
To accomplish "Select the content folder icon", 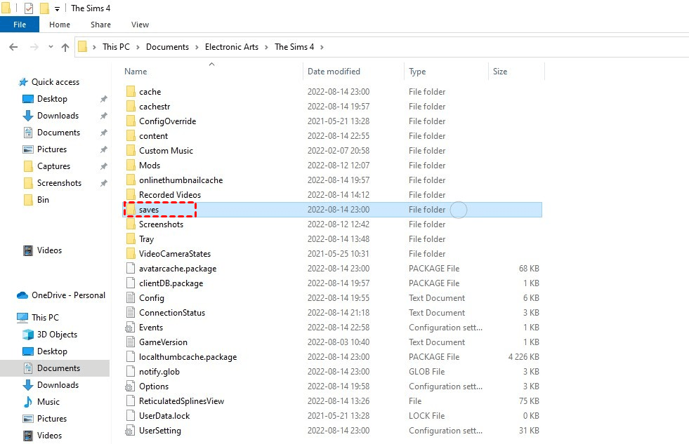I will pos(131,135).
